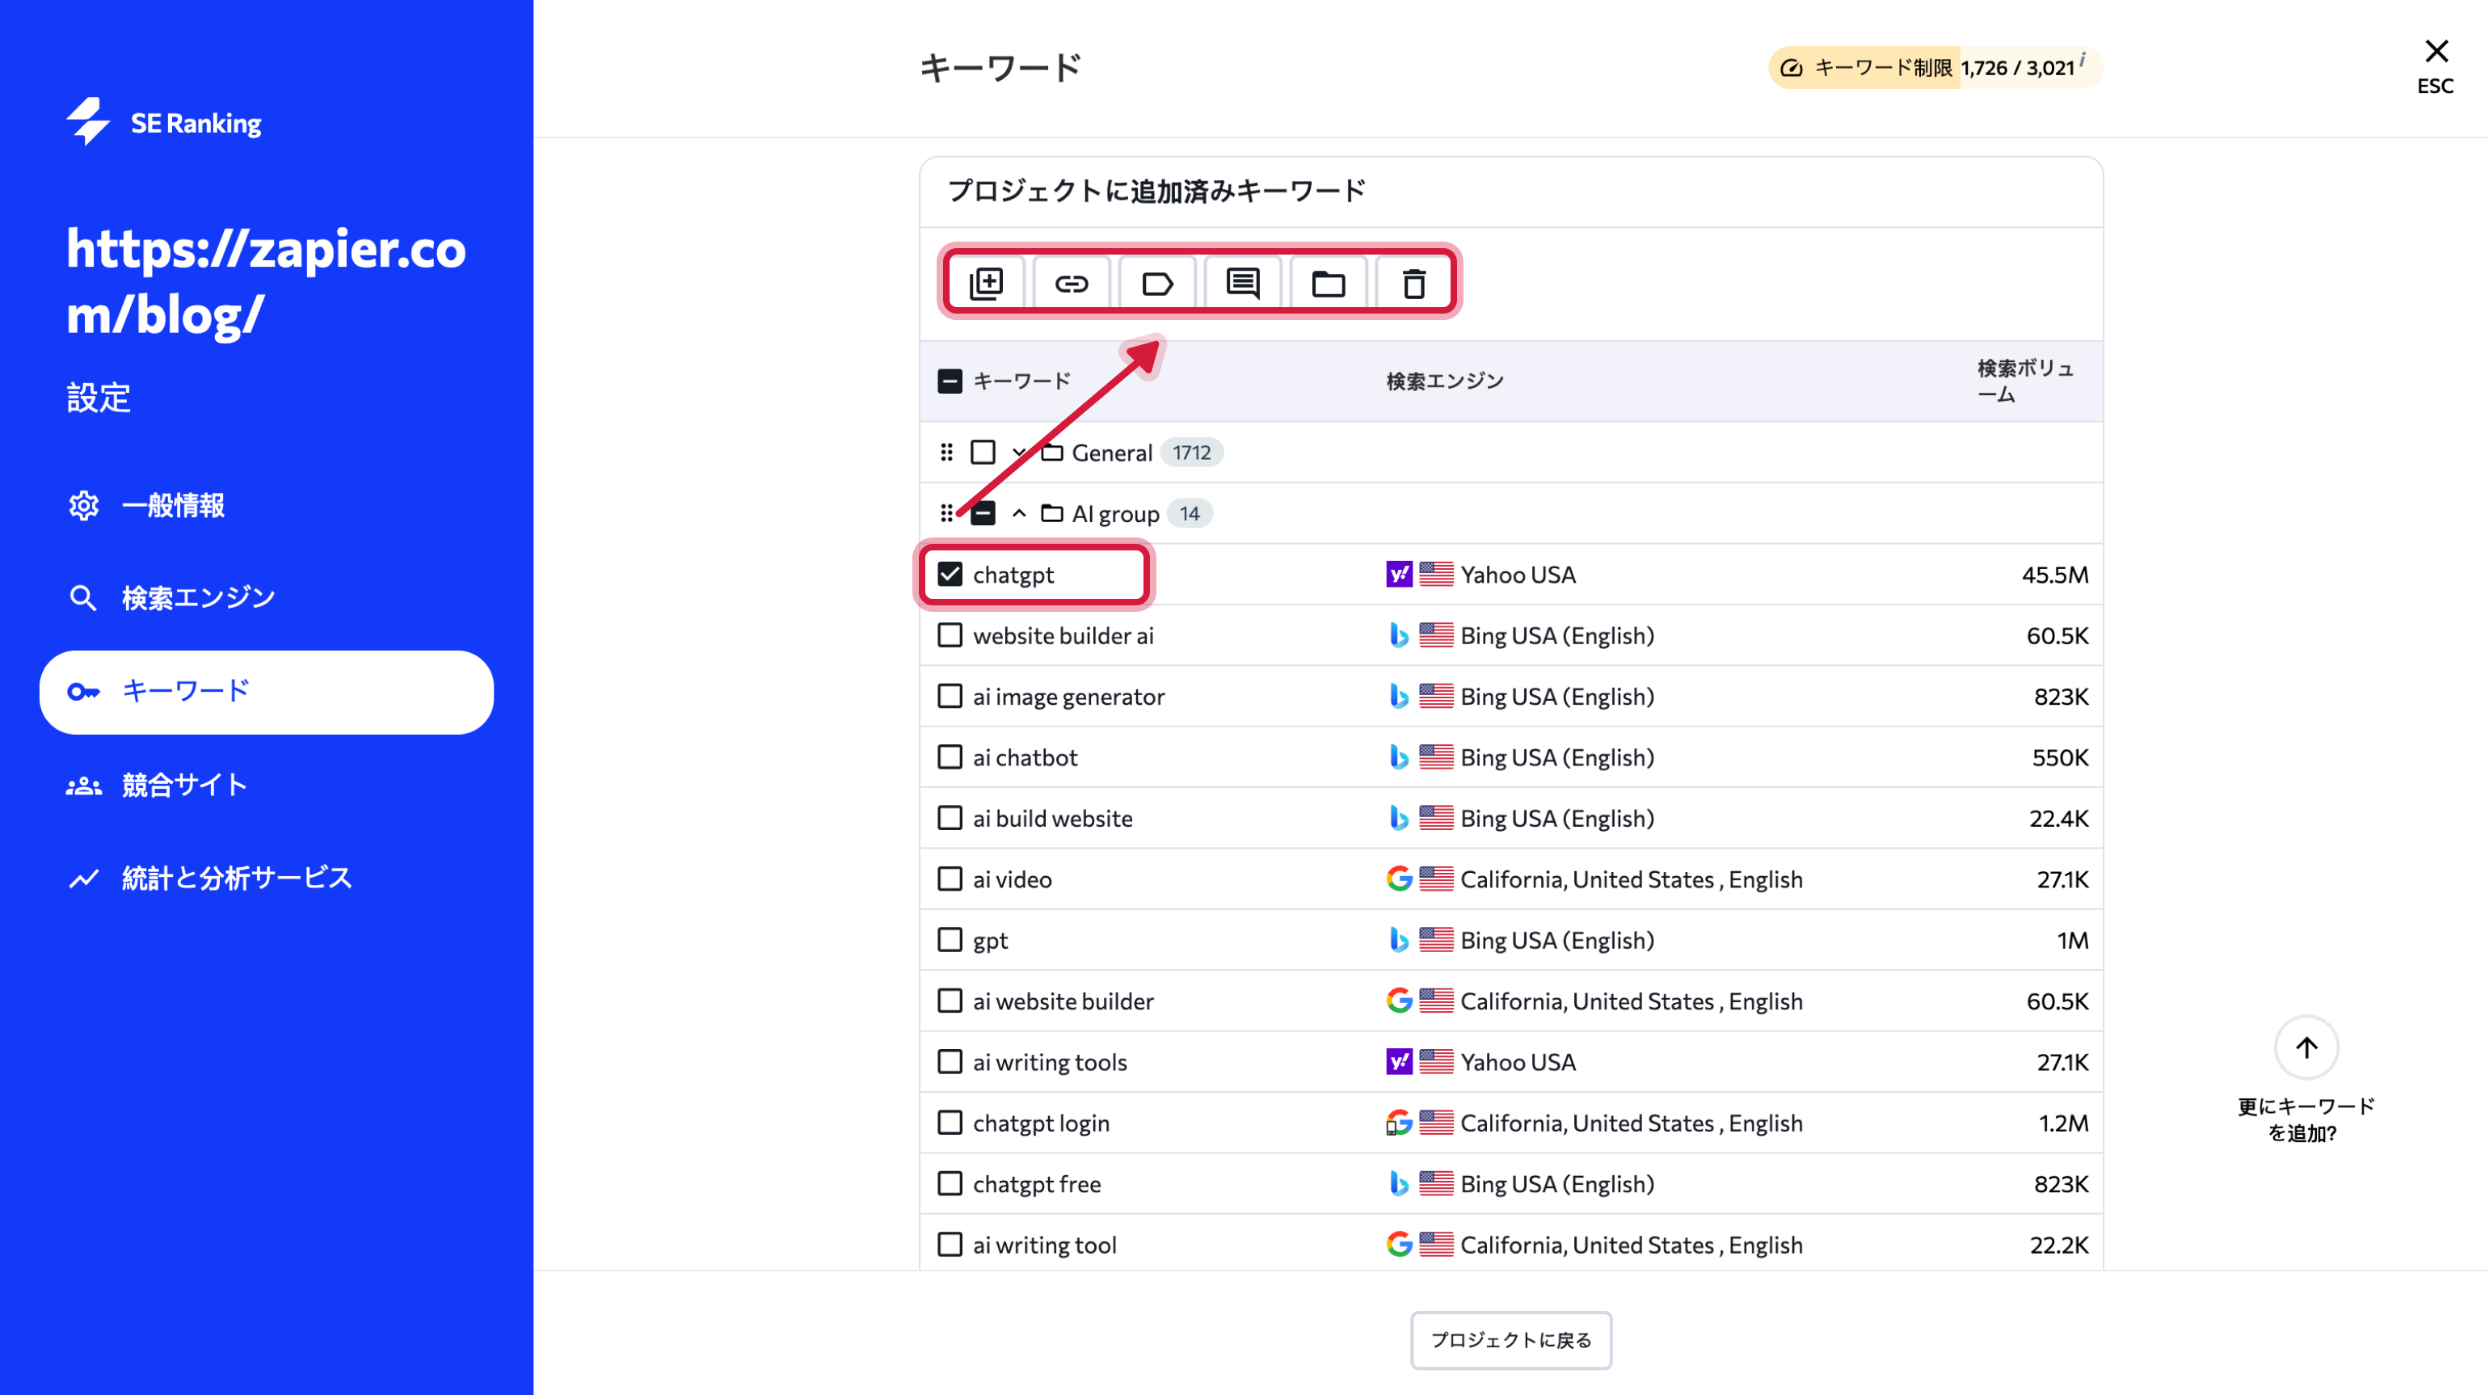Click the zapier.com/blog project URL title

point(266,281)
